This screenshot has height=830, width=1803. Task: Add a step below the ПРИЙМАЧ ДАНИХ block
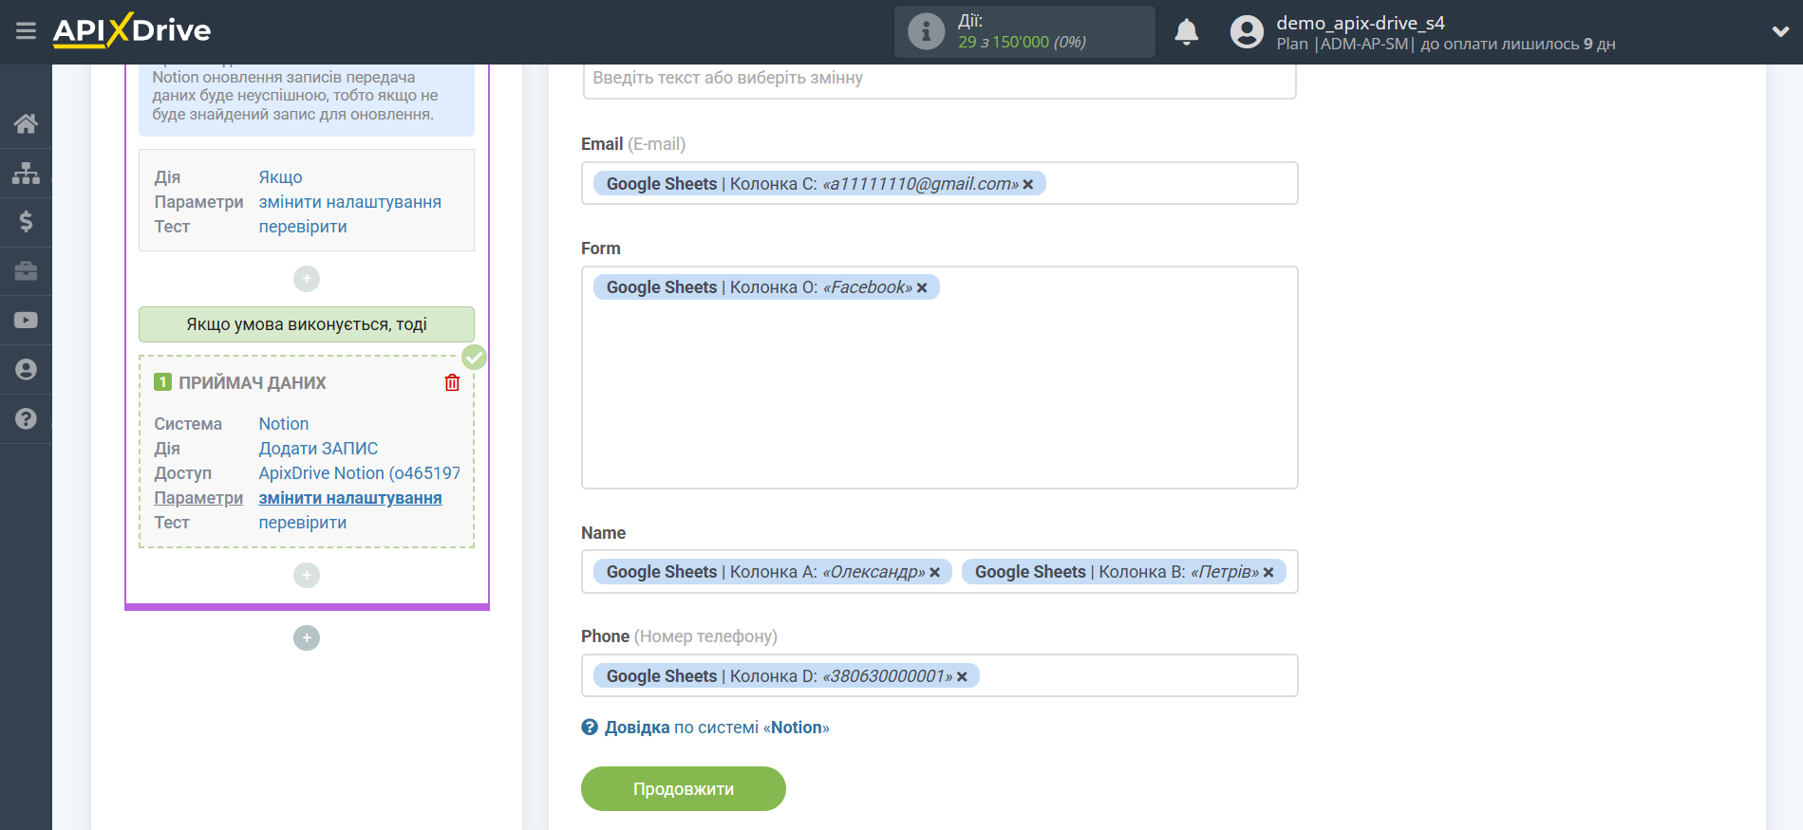tap(307, 576)
